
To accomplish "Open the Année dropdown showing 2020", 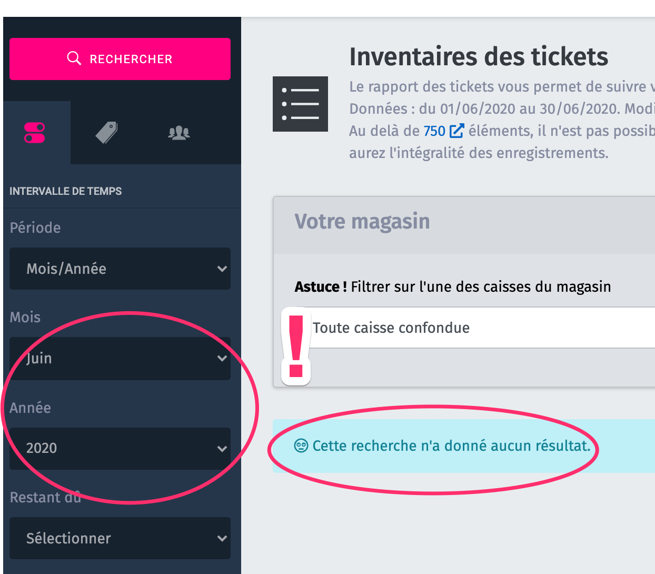I will click(120, 449).
